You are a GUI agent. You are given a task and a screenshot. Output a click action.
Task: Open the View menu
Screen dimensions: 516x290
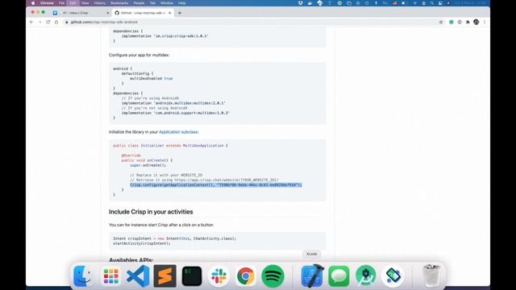[85, 3]
